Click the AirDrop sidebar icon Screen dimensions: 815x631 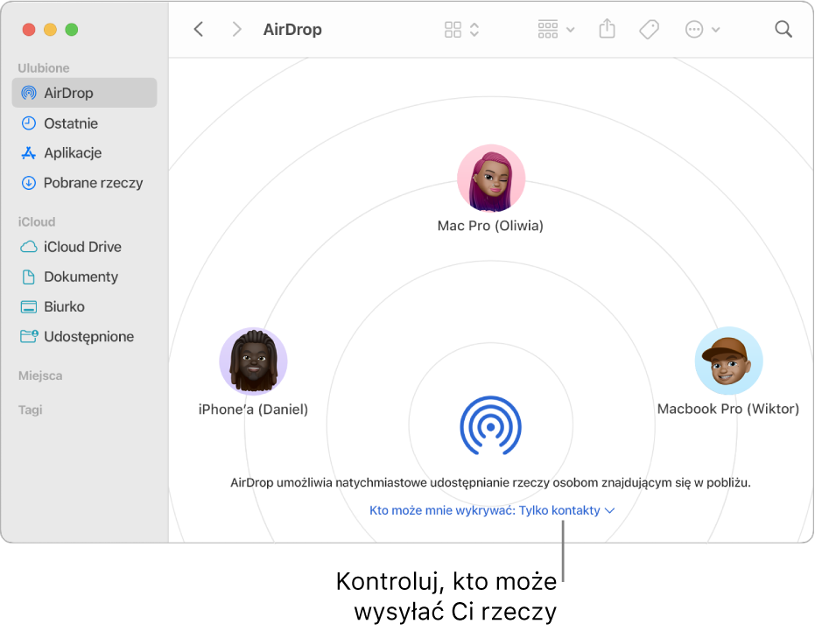click(x=29, y=93)
